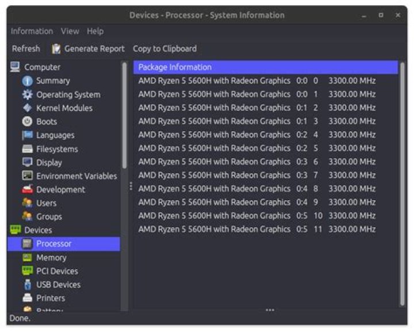Select Display in the sidebar
414x333 pixels.
(49, 162)
